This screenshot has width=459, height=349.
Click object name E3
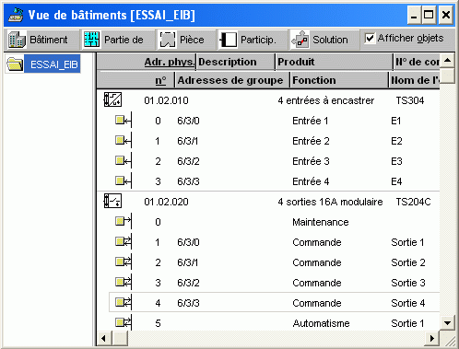tap(396, 161)
